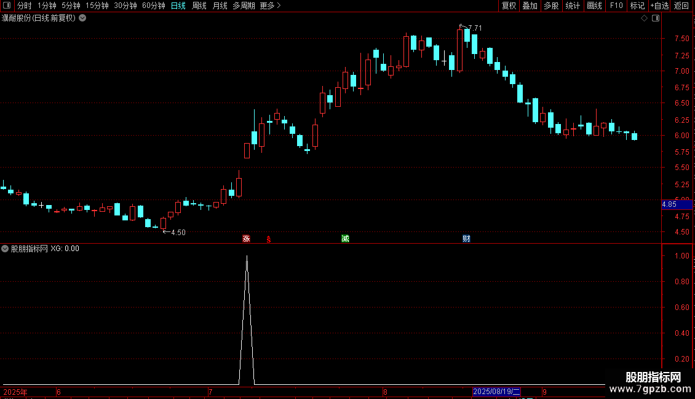
Task: Click the 濮耐股份(日线.前复权) chart title
Action: click(x=39, y=18)
